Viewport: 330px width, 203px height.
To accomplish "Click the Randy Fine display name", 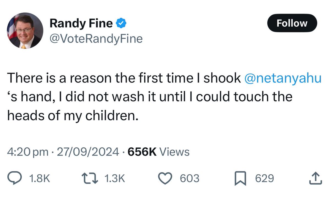I will tap(81, 24).
